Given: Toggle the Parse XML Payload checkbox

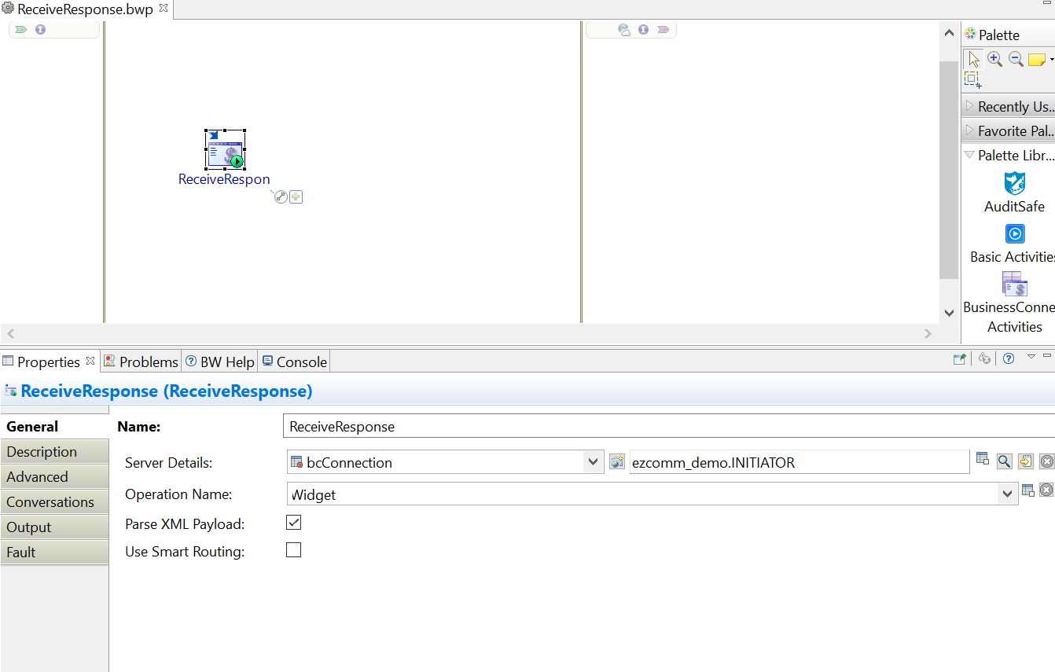Looking at the screenshot, I should click(x=293, y=523).
